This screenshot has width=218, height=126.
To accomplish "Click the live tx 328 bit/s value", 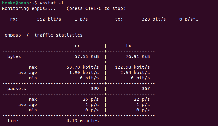I will (154, 19).
